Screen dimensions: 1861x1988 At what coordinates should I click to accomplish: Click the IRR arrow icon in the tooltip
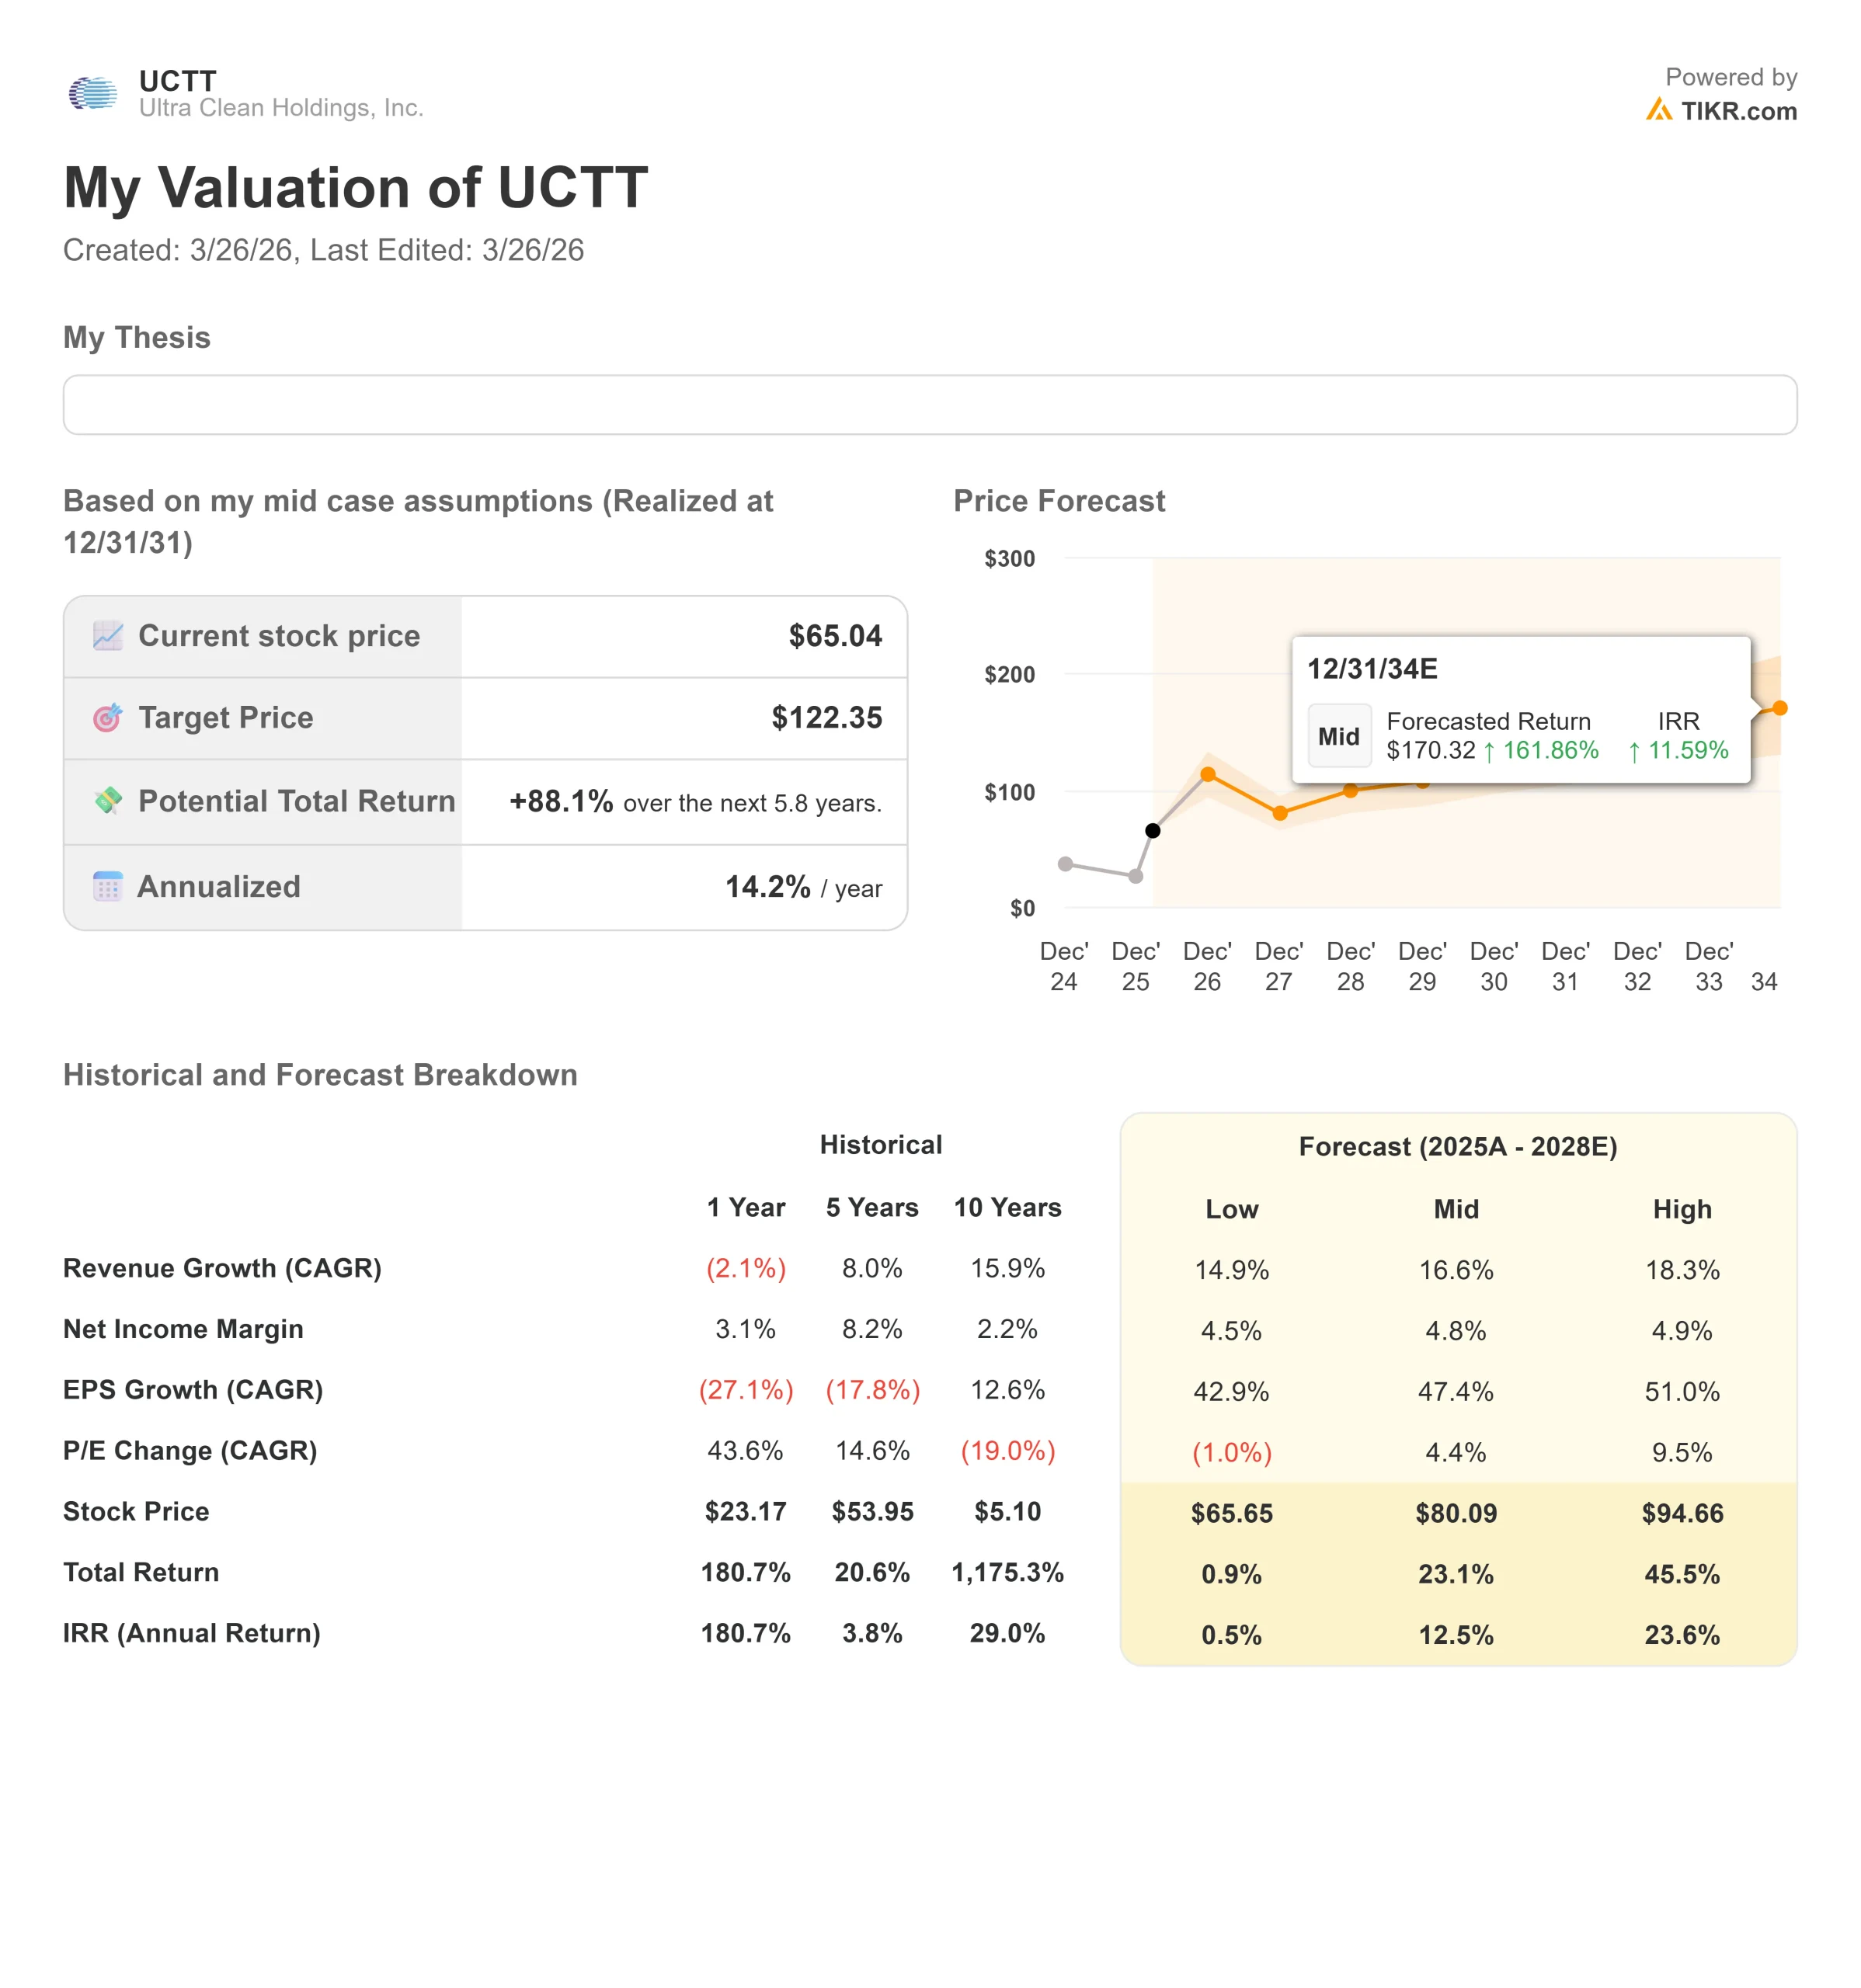(x=1638, y=751)
